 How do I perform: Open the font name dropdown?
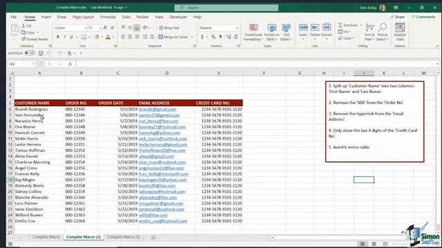pos(86,28)
